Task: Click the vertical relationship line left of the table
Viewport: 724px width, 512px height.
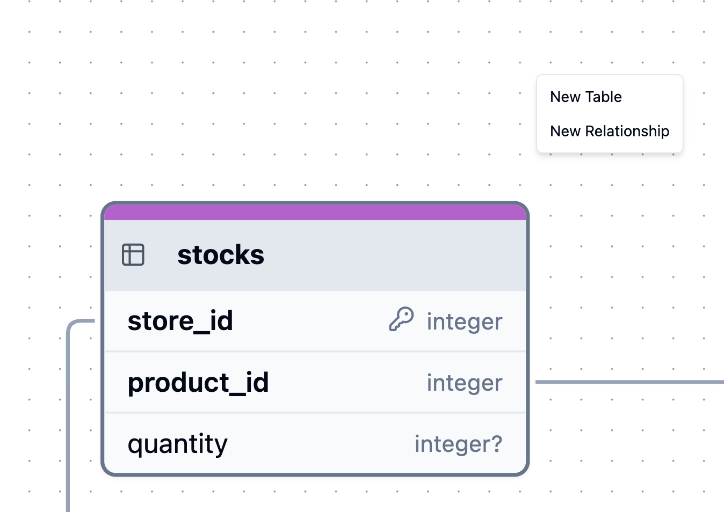Action: coord(68,419)
